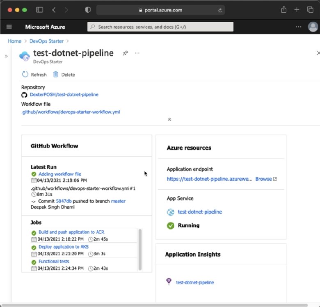
Task: Open the application endpoint URL
Action: [x=209, y=179]
